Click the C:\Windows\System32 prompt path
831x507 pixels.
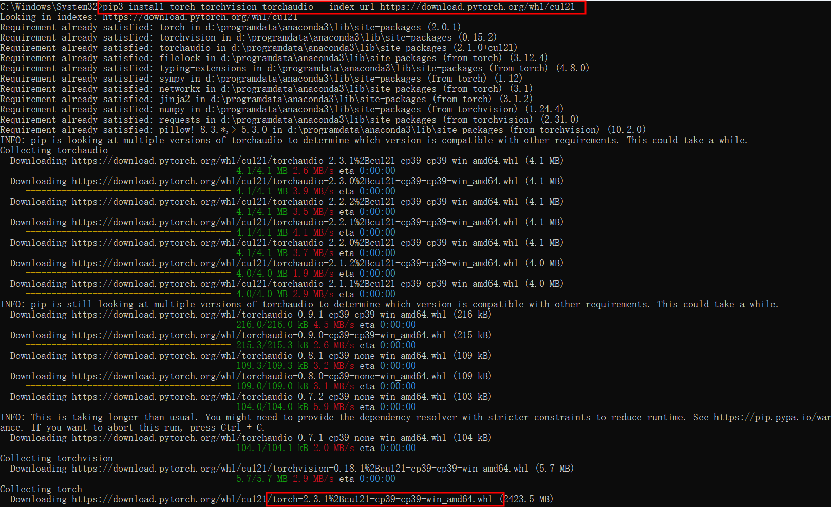[x=49, y=7]
